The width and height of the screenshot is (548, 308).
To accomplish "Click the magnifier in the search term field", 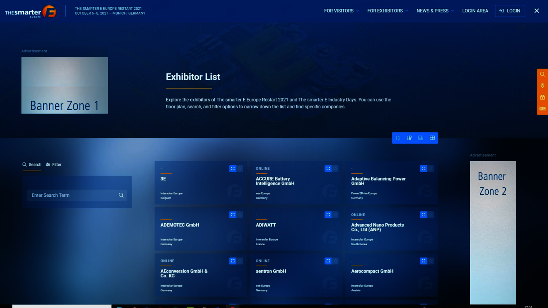I will (121, 195).
